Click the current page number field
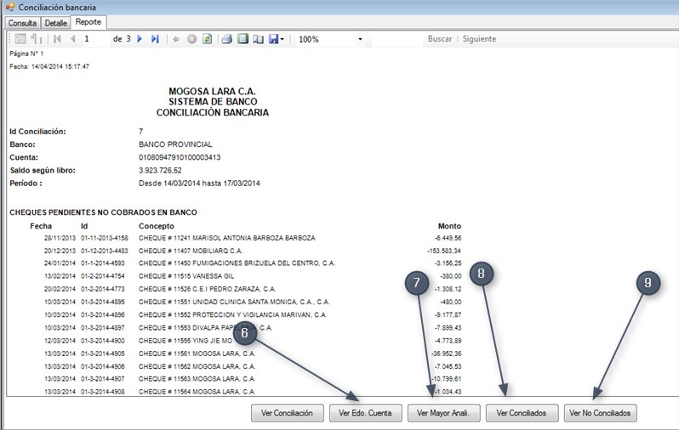Image resolution: width=679 pixels, height=430 pixels. click(x=94, y=39)
